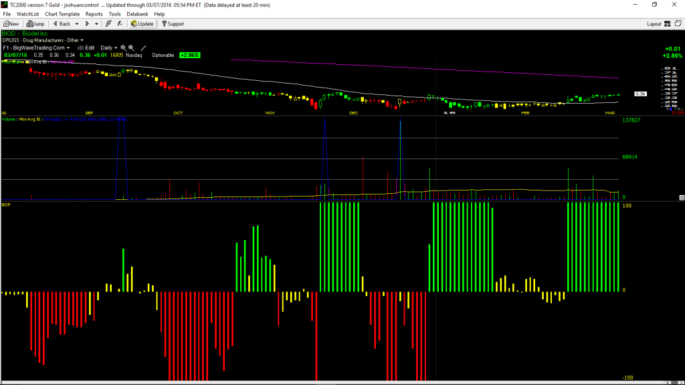Open the Jump tool
This screenshot has height=385, width=685.
pos(35,24)
